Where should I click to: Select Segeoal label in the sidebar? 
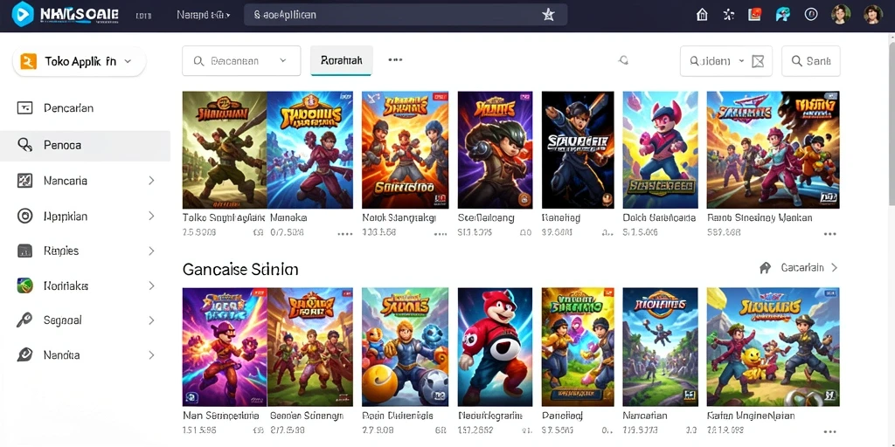pos(62,320)
